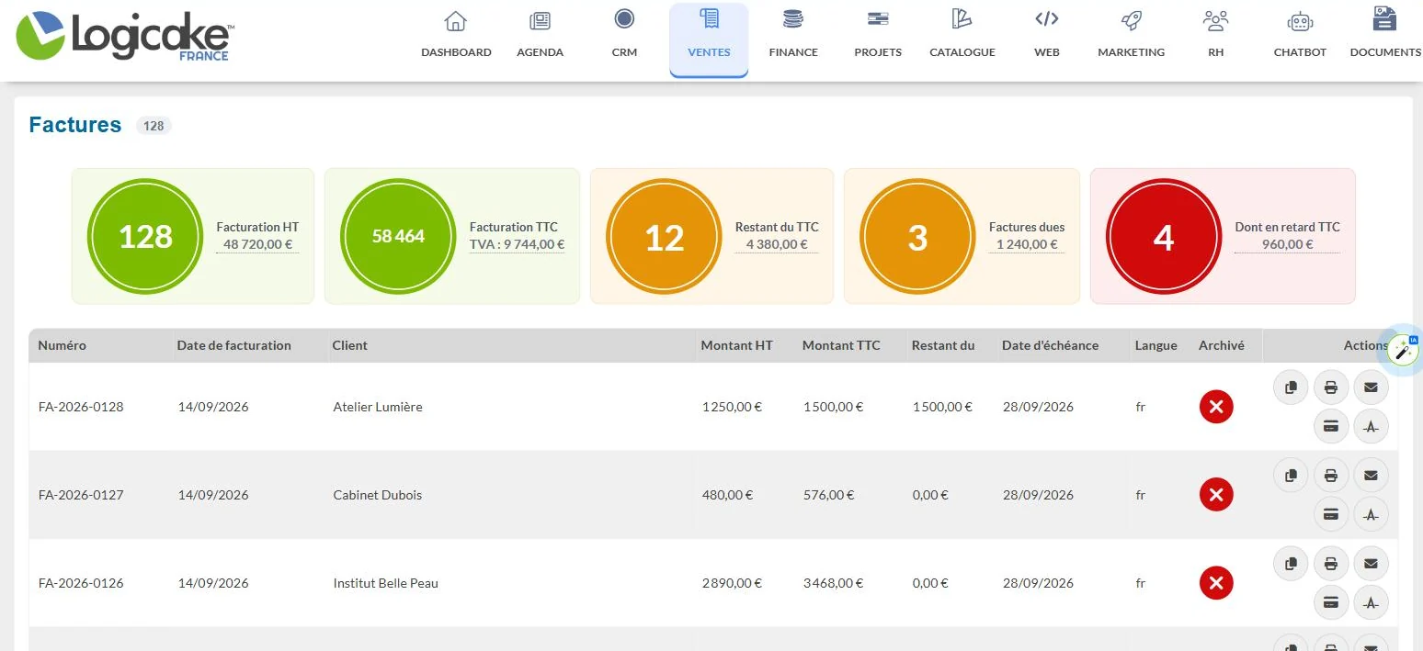Open invoice number FA-2026-0126

tap(81, 583)
